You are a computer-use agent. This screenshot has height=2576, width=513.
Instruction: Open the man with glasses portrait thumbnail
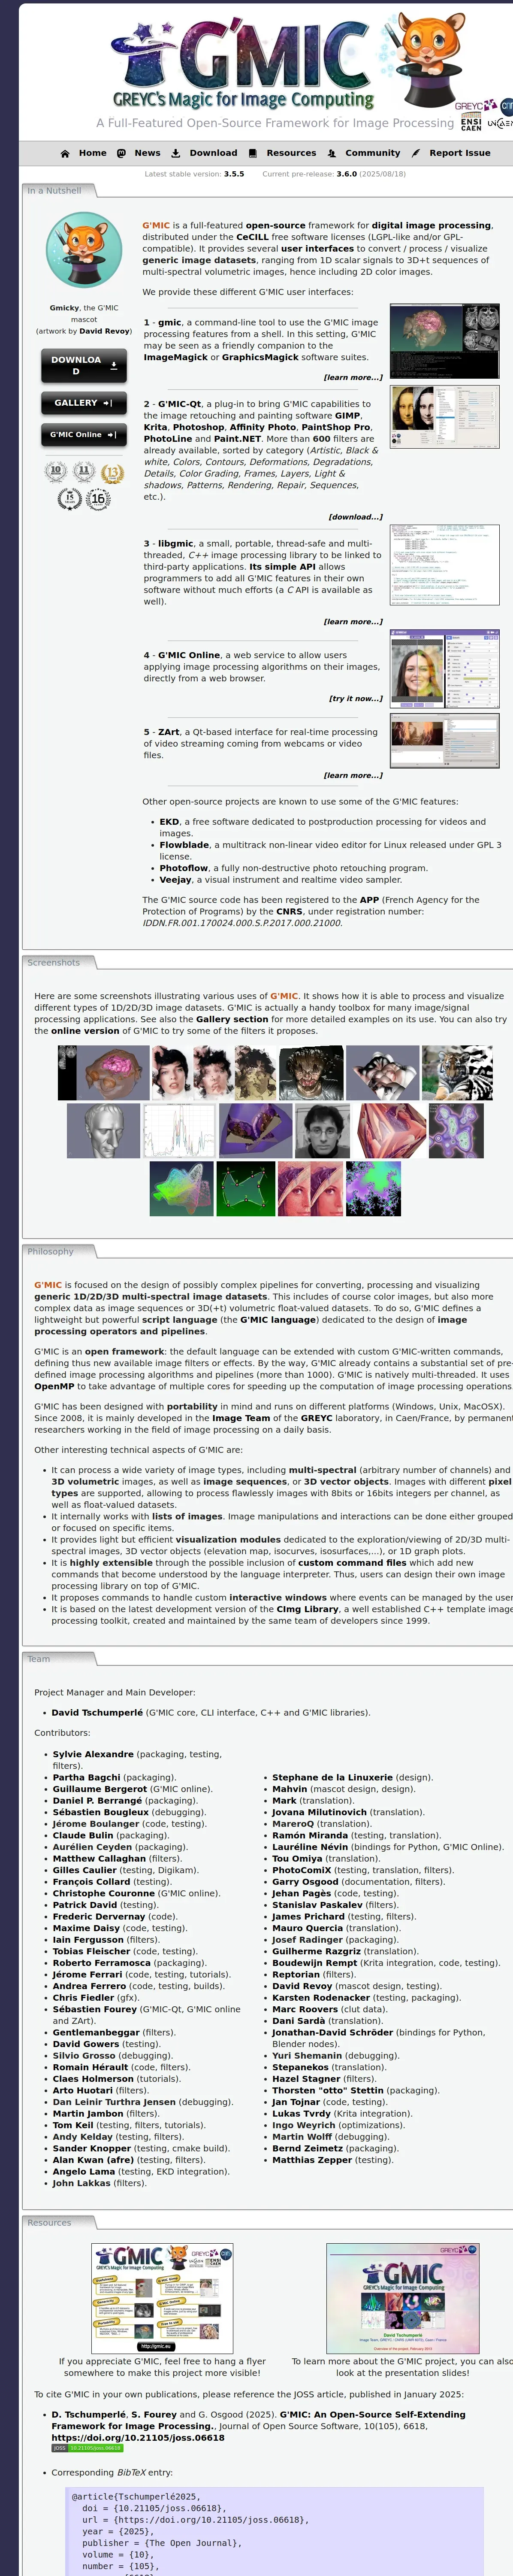(x=322, y=1131)
